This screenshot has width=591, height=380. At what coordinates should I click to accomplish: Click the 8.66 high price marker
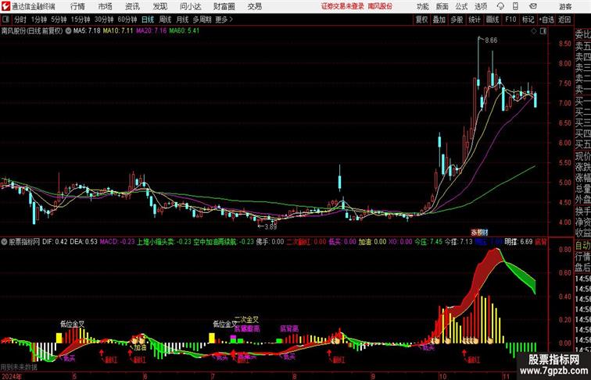coord(491,41)
